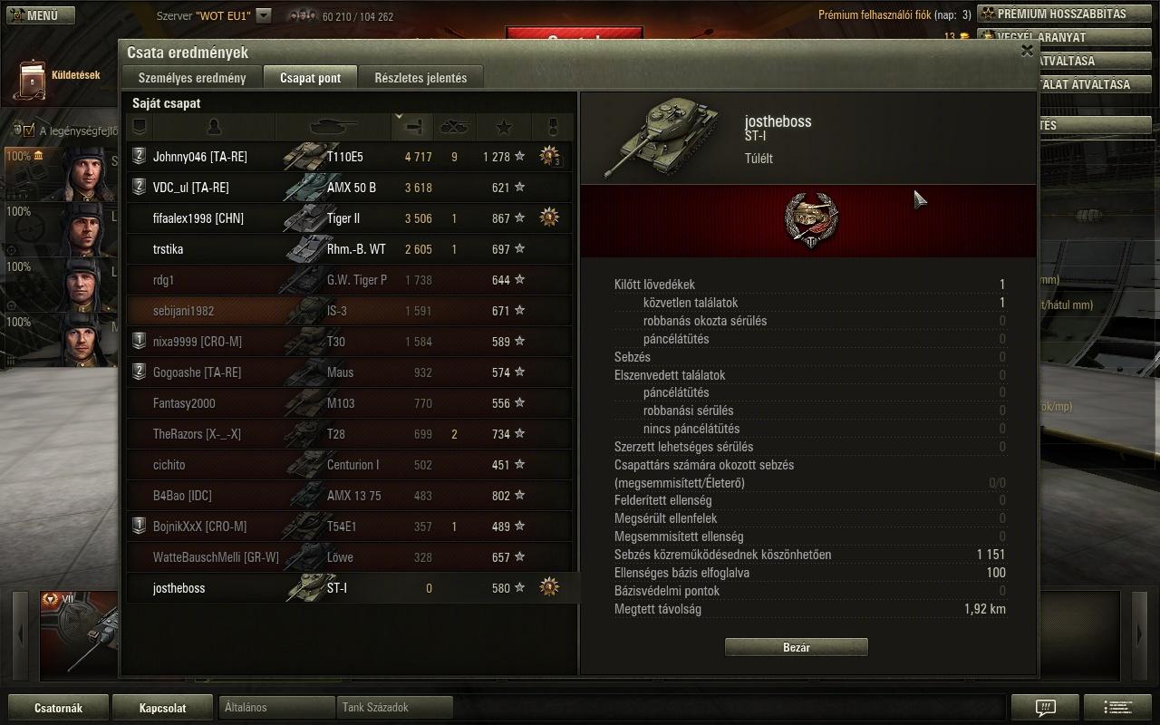Screen dimensions: 1160x725
Task: Click medal icon on Johnny046 row
Action: 549,157
